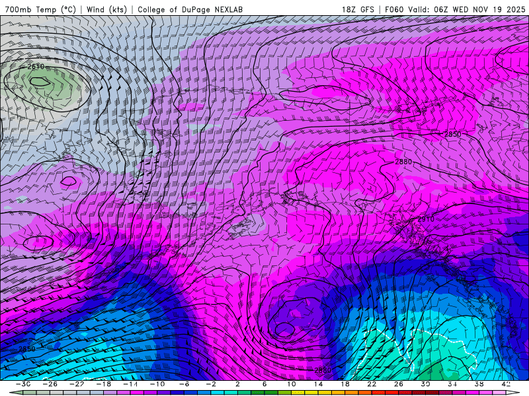Screen dimensions: 529x396
Task: Click the -26 value on the color scale
Action: pyautogui.click(x=50, y=384)
